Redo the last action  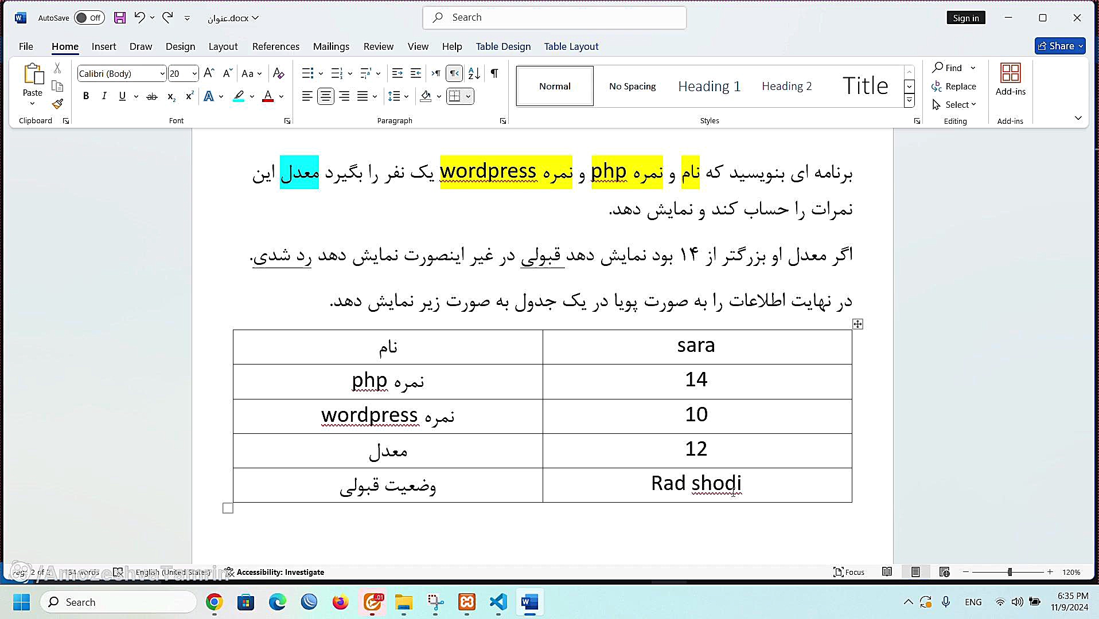click(167, 18)
